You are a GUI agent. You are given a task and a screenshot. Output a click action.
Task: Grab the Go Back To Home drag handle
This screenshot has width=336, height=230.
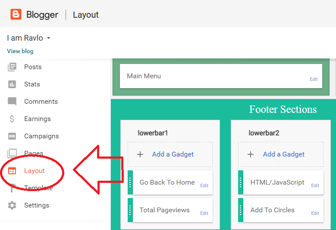pyautogui.click(x=130, y=182)
